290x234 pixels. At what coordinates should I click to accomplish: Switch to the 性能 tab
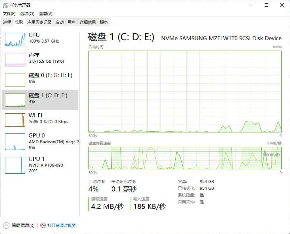[x=19, y=22]
